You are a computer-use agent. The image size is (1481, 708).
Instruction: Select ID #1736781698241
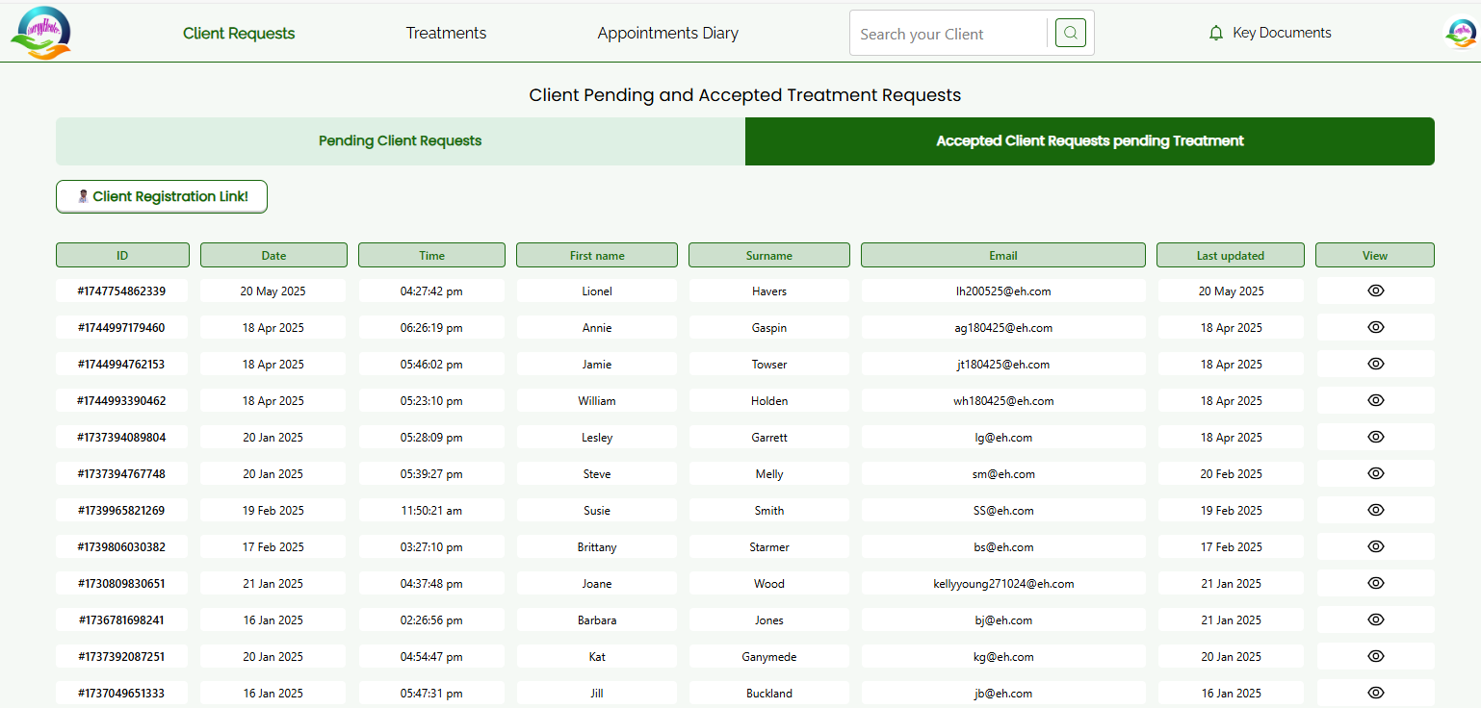click(x=121, y=620)
